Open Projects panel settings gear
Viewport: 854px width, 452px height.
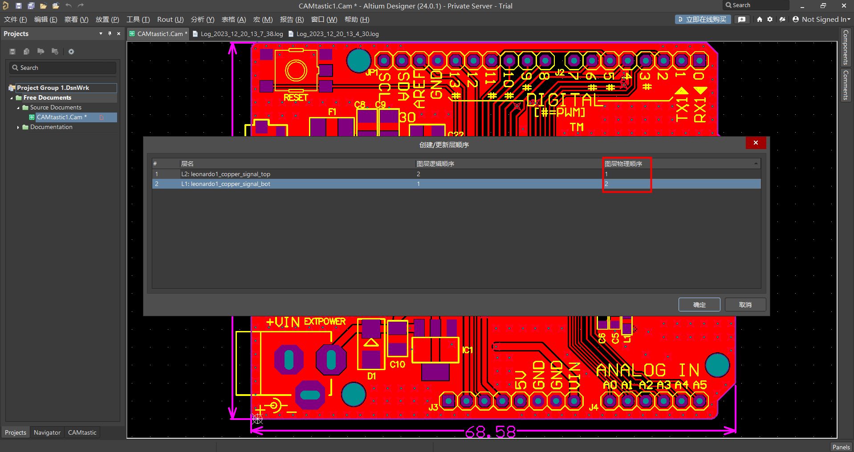(71, 52)
